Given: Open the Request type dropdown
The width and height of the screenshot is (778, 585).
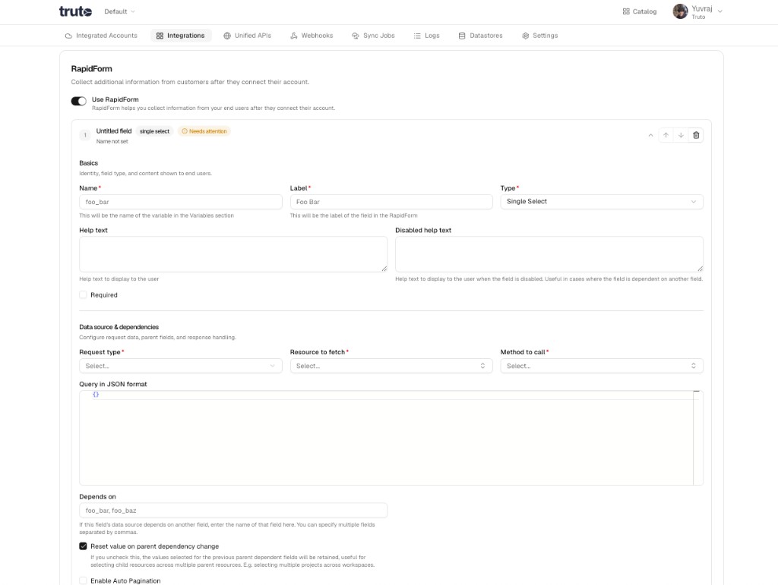Looking at the screenshot, I should pyautogui.click(x=181, y=366).
